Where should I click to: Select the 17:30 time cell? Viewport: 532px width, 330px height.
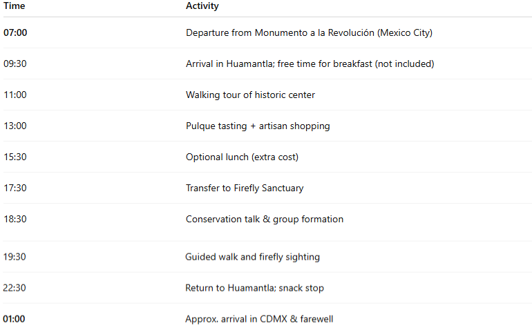pos(15,188)
